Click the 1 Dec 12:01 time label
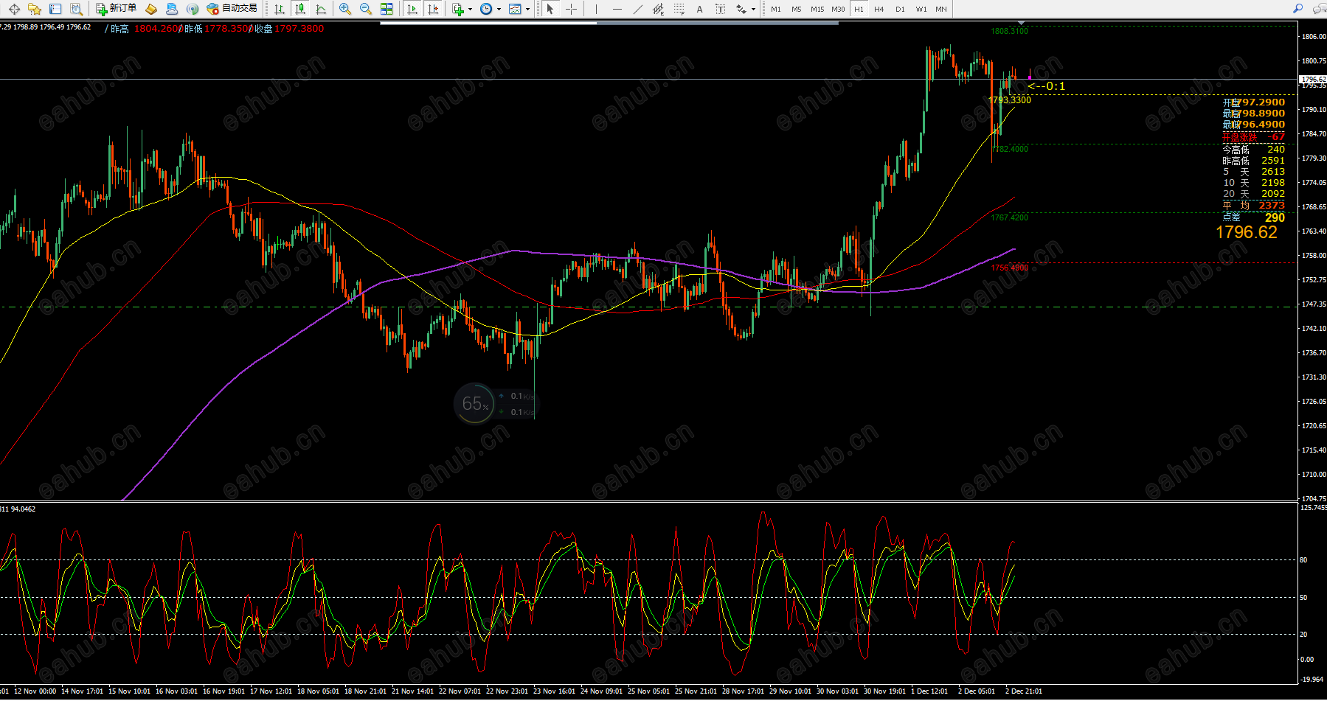 pos(929,691)
